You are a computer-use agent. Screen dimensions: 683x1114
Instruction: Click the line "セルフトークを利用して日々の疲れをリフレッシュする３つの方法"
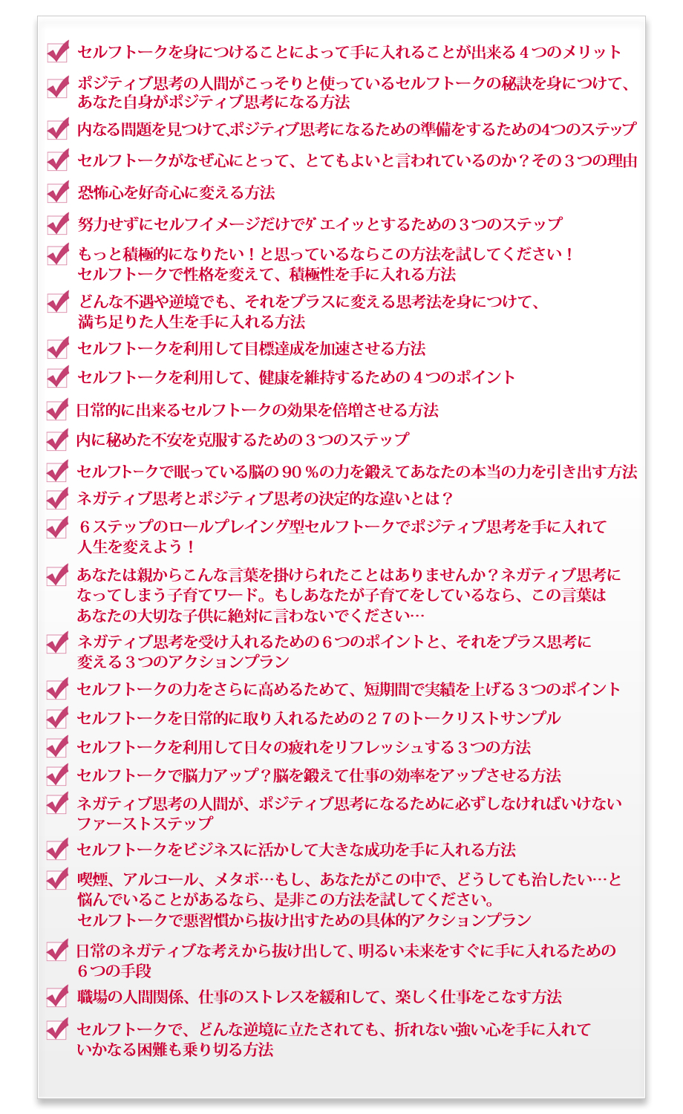304,747
